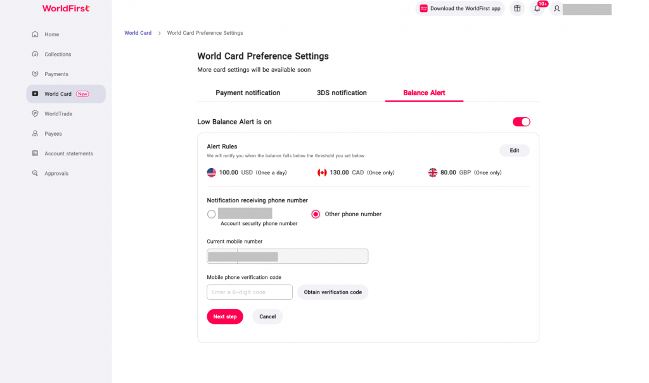Turn off the Low Balance Alert toggle

pos(522,122)
